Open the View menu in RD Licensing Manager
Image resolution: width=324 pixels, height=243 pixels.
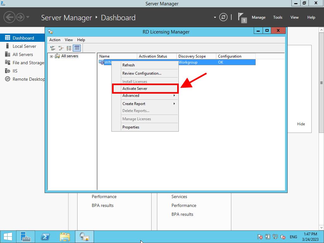click(x=69, y=40)
